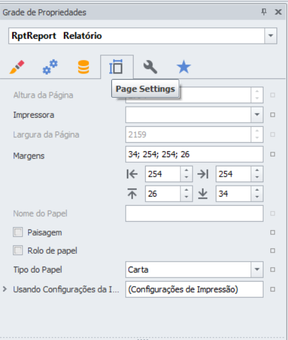This screenshot has width=288, height=340.
Task: Open the wrench Miscellaneous tab
Action: (x=150, y=67)
